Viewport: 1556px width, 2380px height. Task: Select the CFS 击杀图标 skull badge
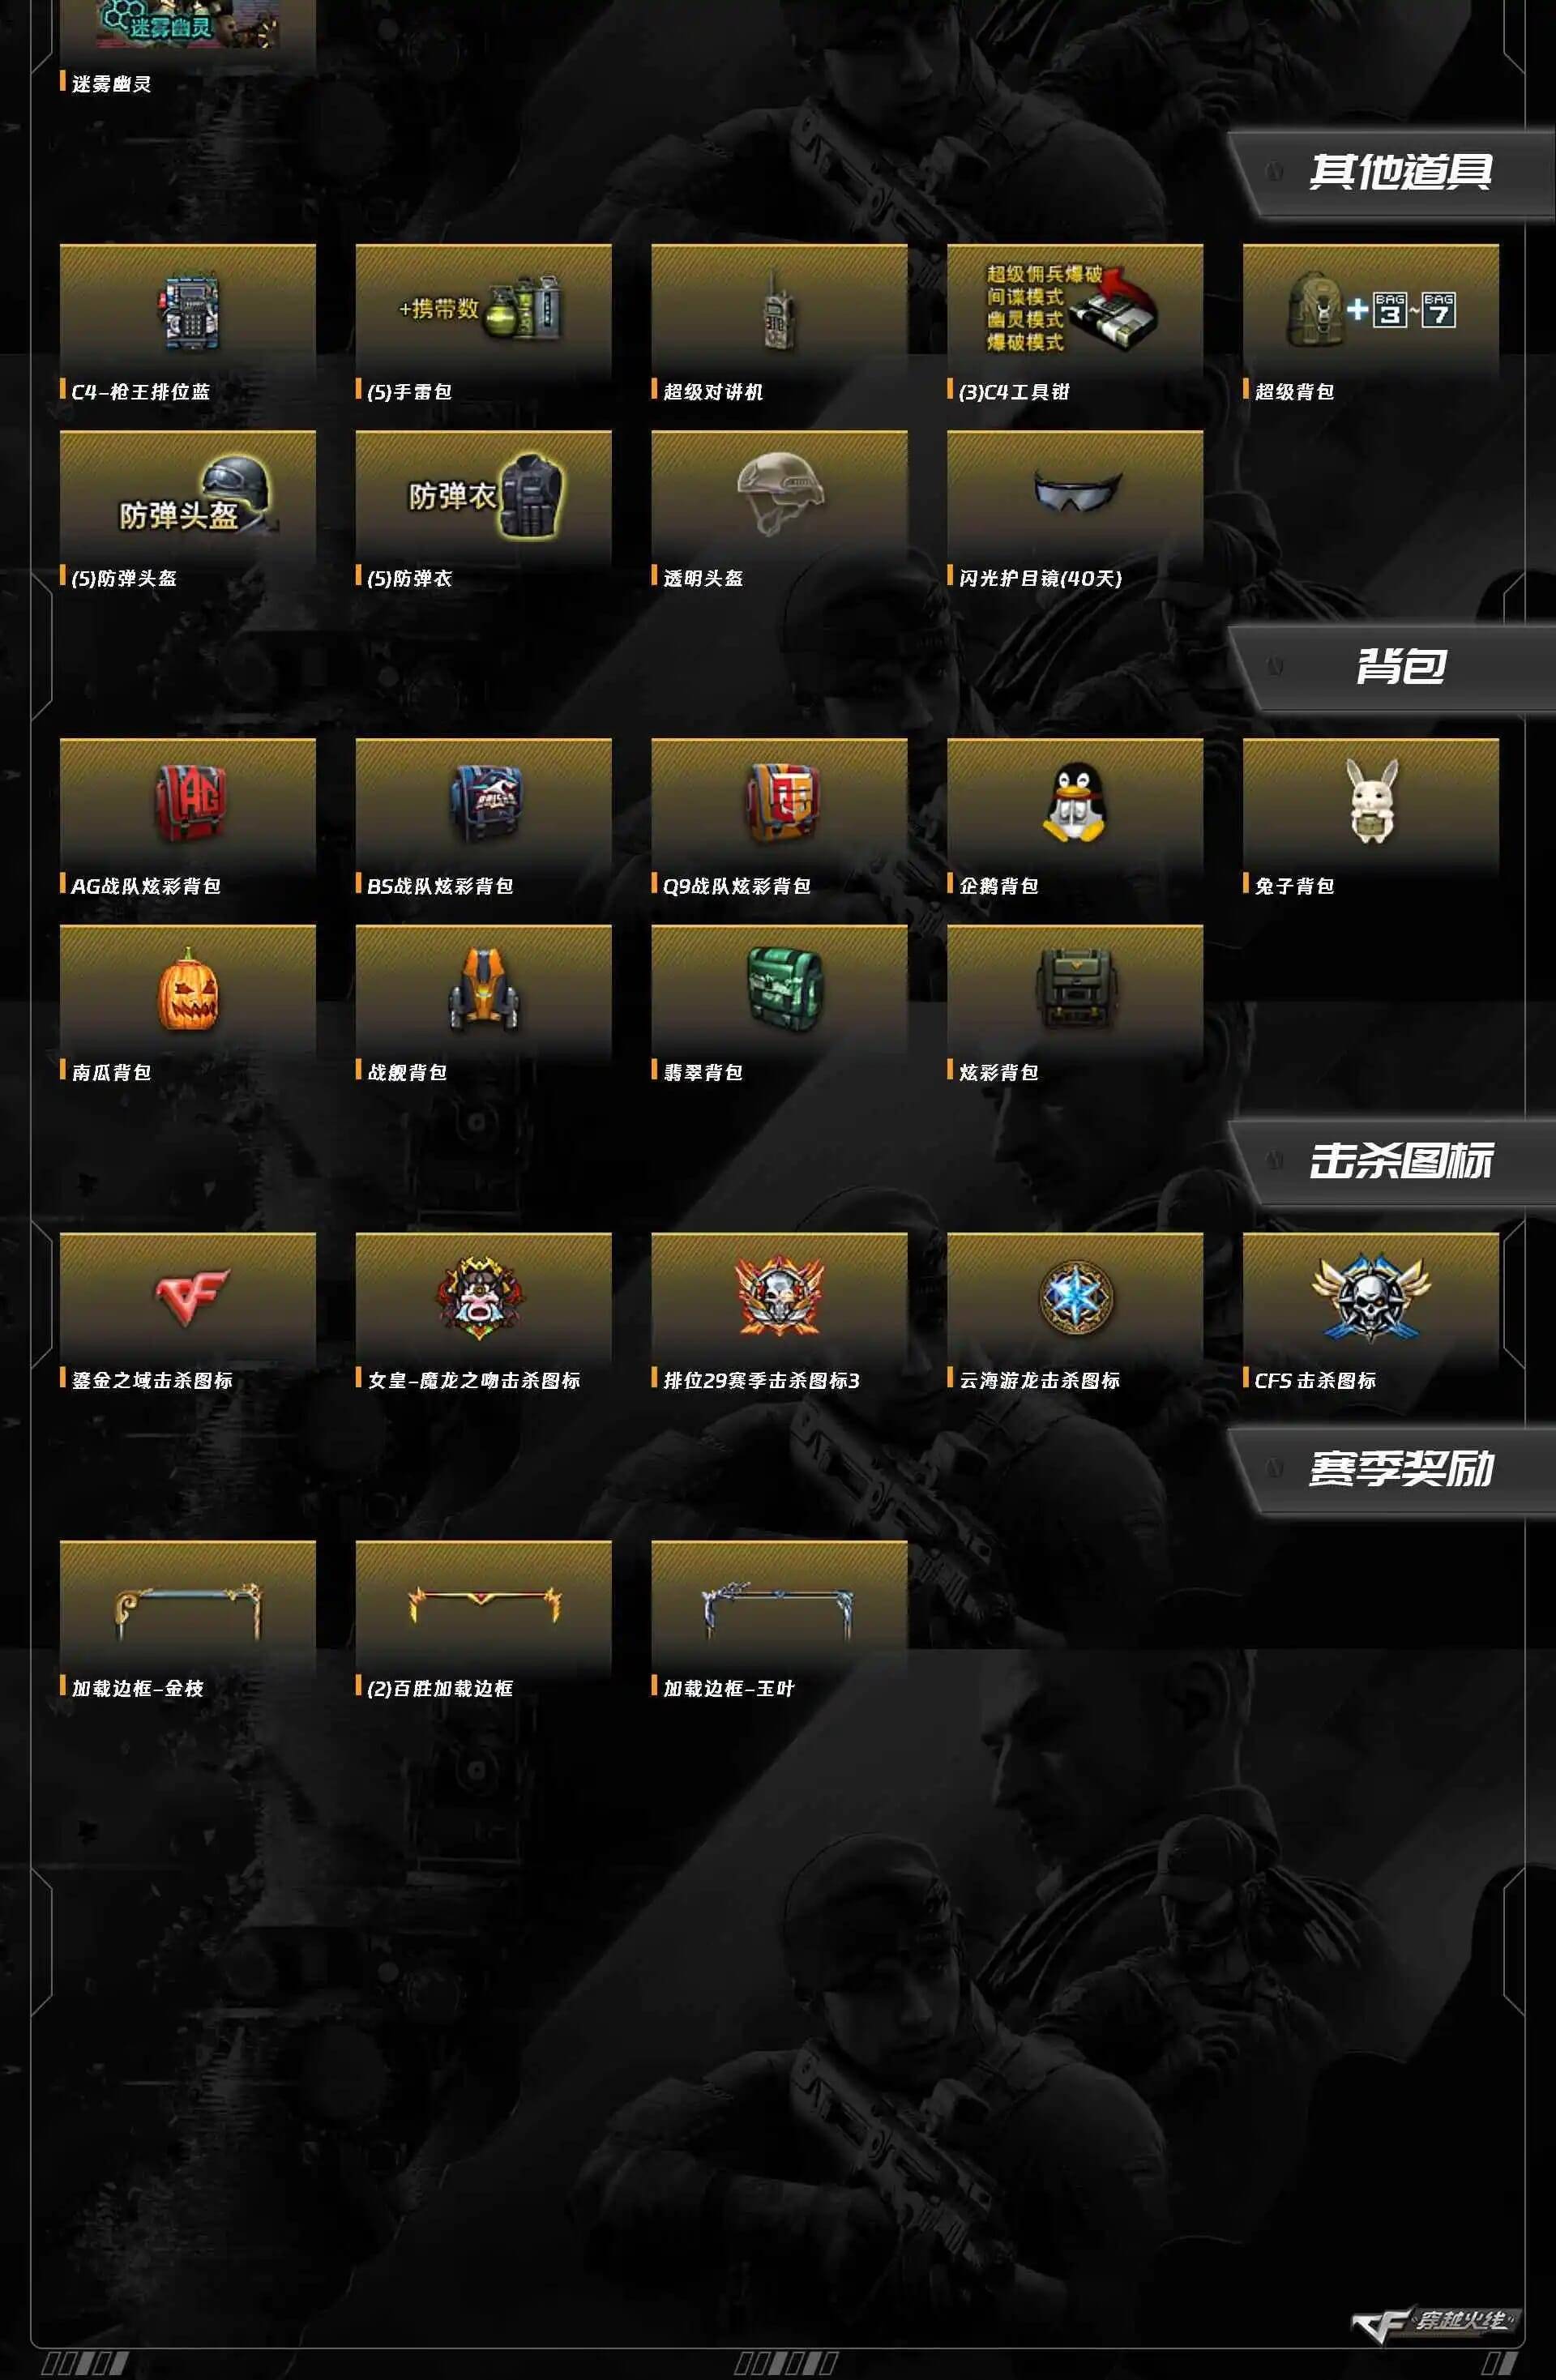[x=1371, y=1299]
